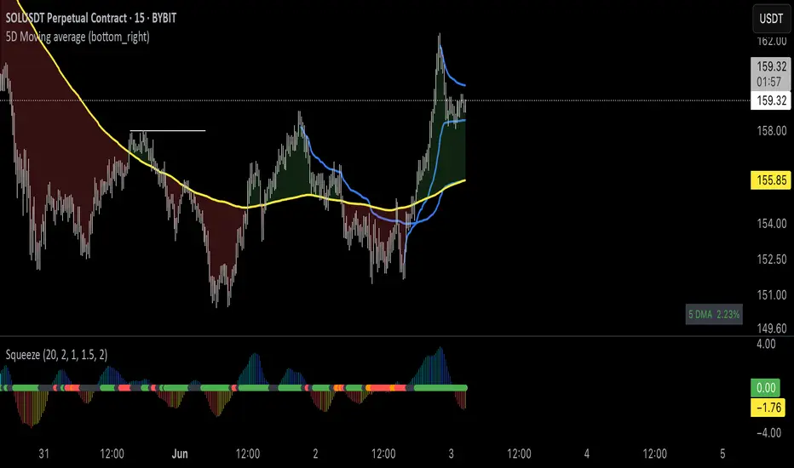Click the white horizontal line drawing on chart

[168, 130]
